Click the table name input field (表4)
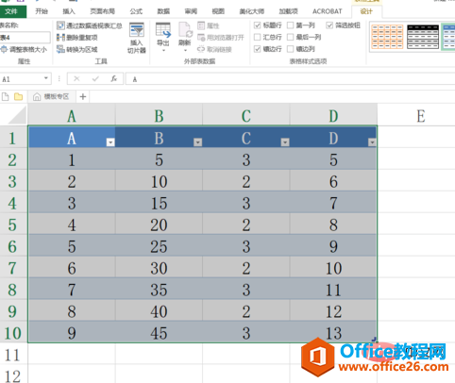 (25, 38)
